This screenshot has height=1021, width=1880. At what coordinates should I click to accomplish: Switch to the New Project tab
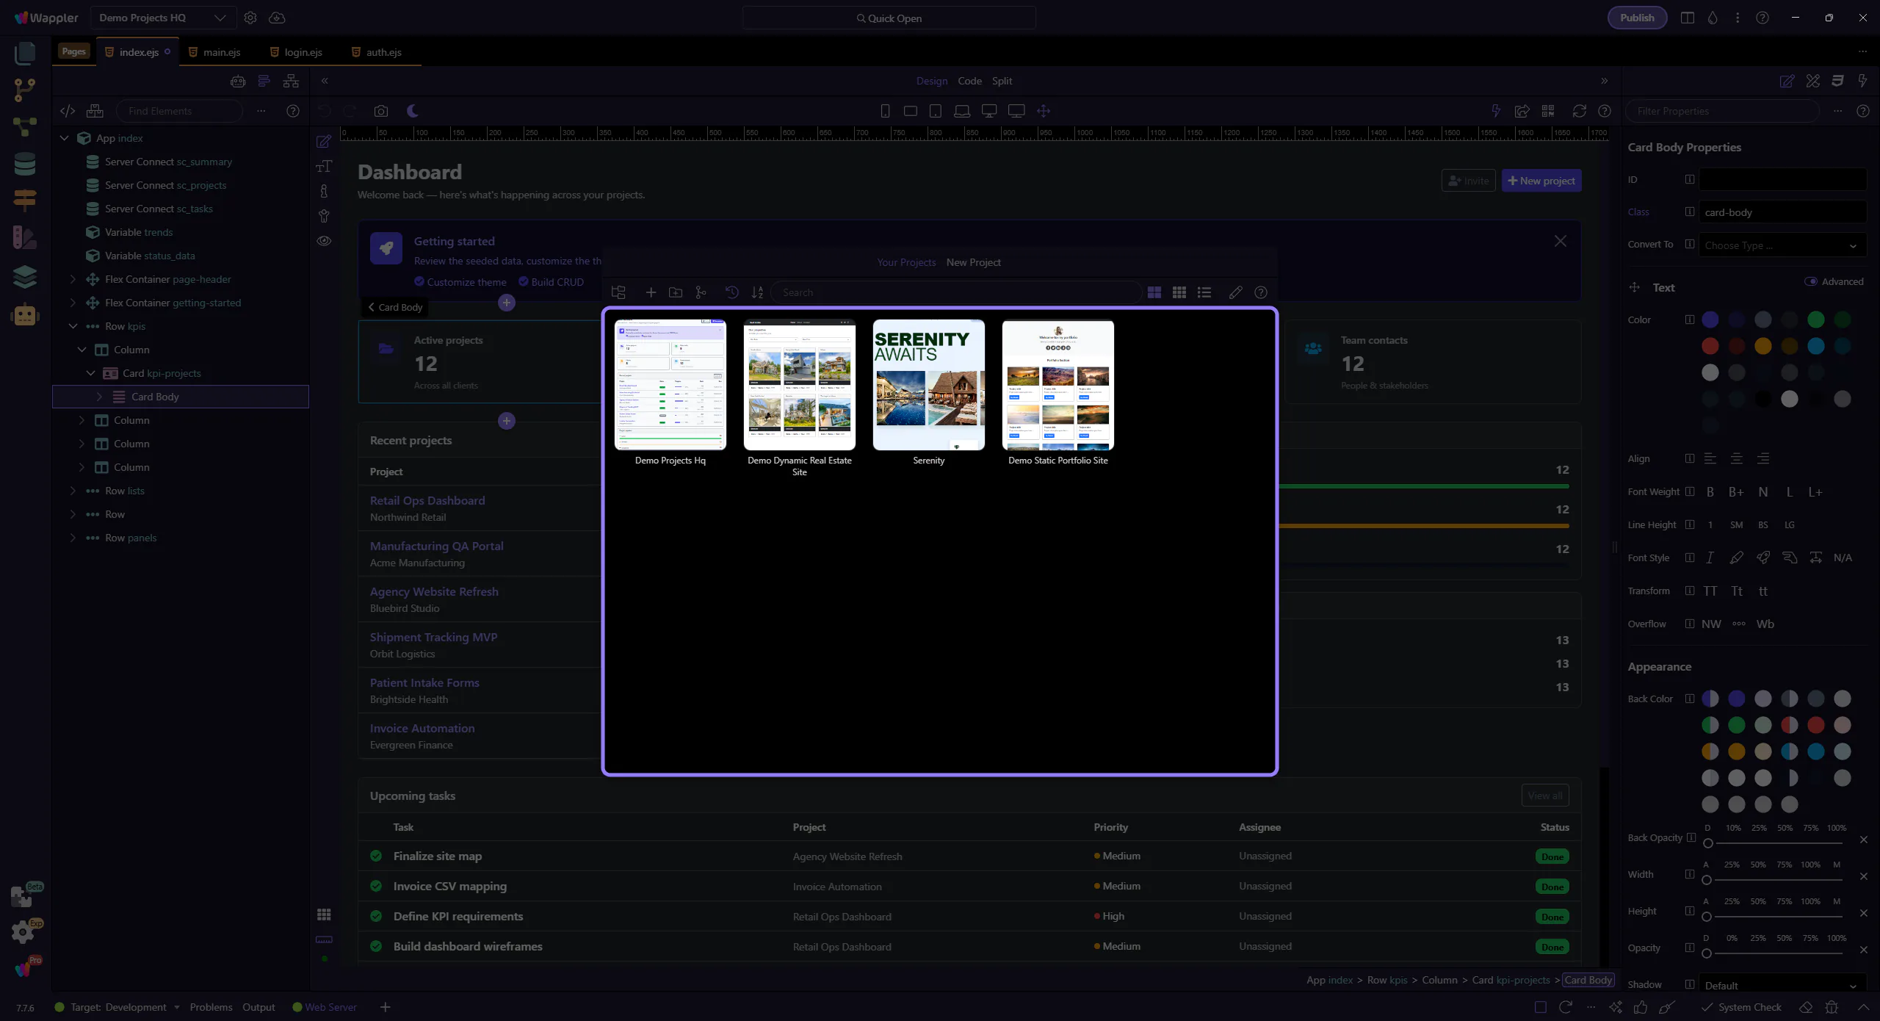[x=973, y=262]
